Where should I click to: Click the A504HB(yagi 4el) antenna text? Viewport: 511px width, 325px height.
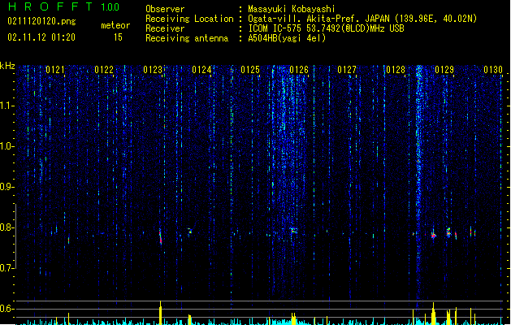[x=287, y=38]
